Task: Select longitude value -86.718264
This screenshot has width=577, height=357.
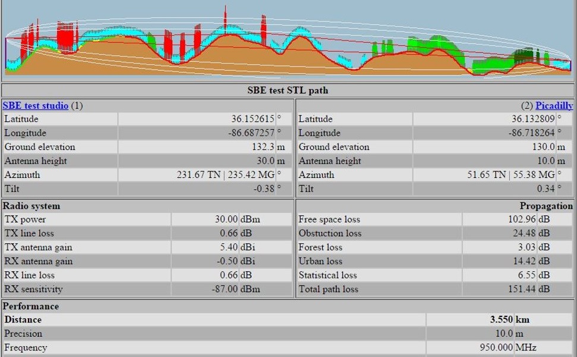Action: coord(532,133)
